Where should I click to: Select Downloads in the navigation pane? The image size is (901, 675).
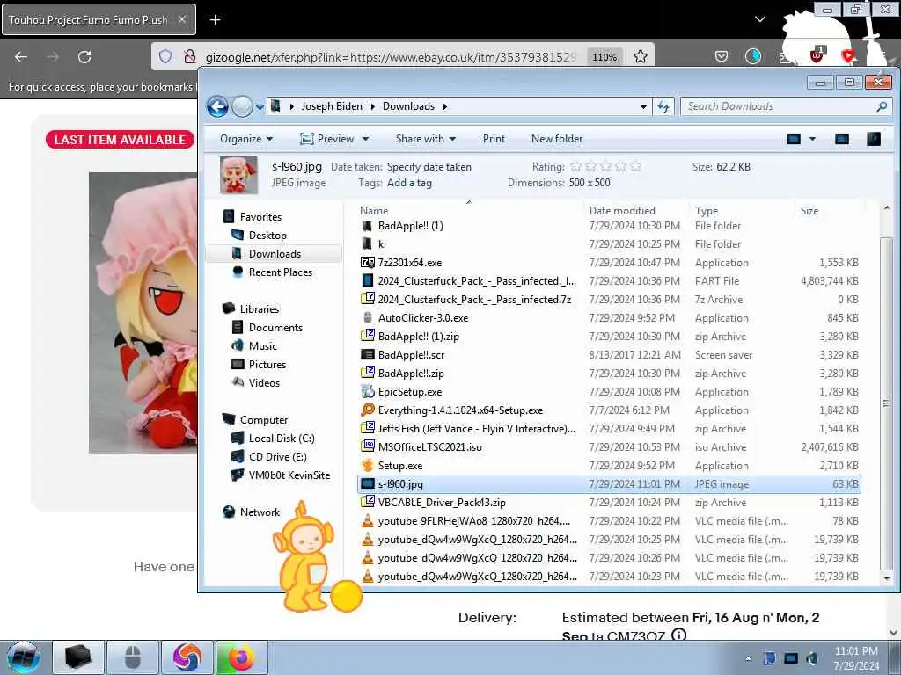point(275,254)
